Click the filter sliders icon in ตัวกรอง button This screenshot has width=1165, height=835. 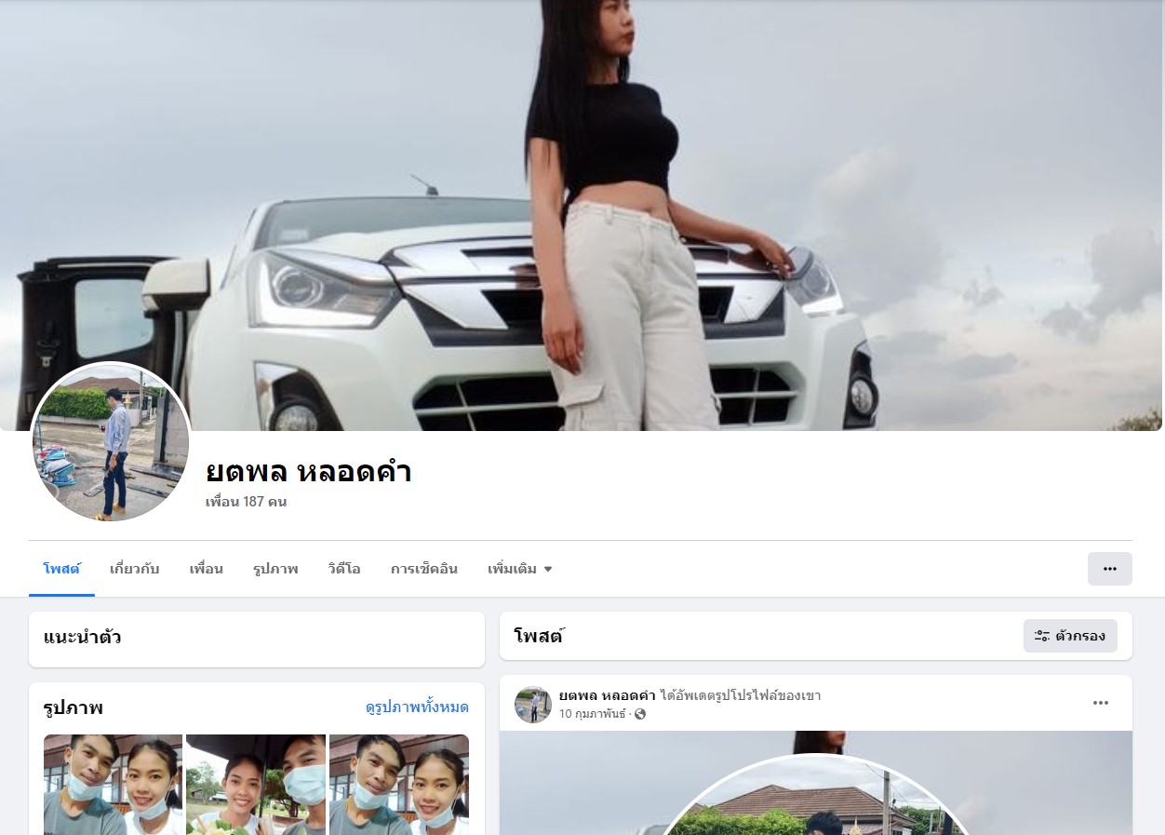pos(1042,636)
